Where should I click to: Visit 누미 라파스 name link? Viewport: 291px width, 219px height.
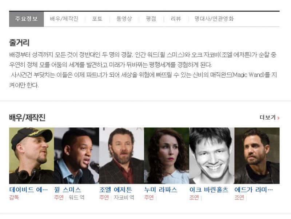(x=161, y=190)
